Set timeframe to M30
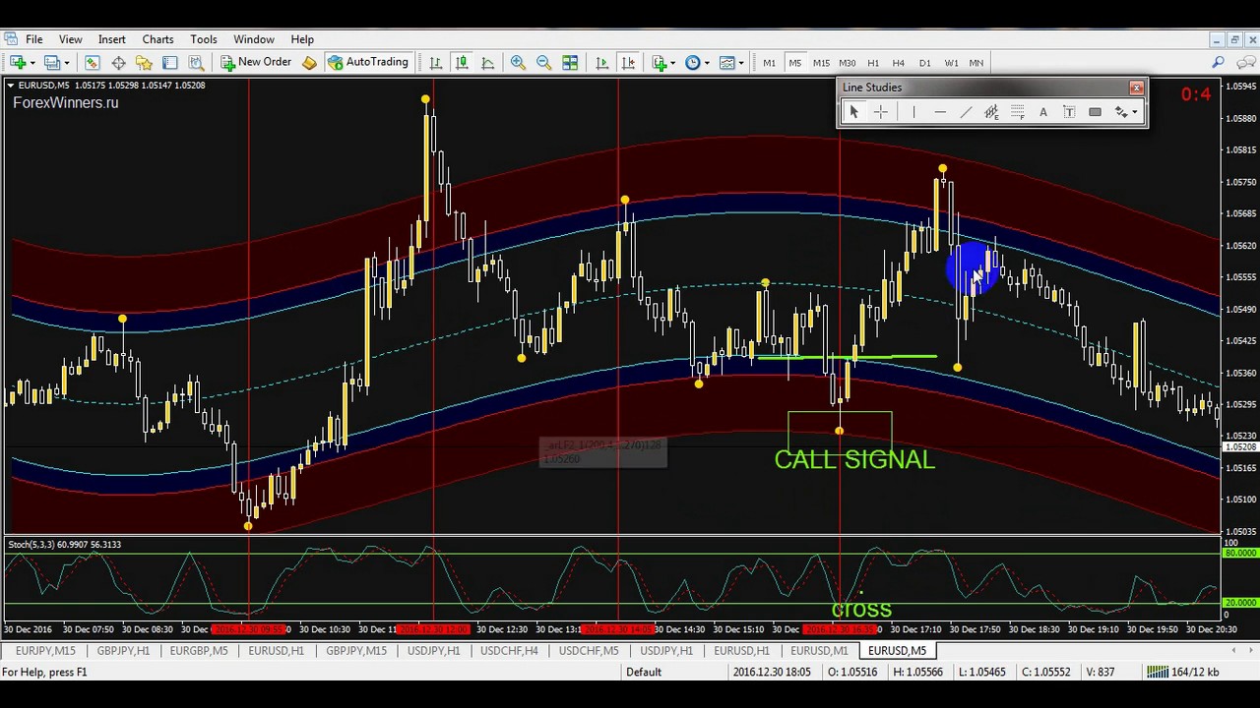The height and width of the screenshot is (708, 1260). (847, 63)
